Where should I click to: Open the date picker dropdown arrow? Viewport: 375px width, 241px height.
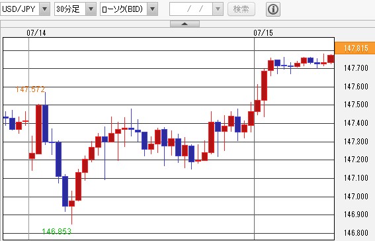pos(218,9)
